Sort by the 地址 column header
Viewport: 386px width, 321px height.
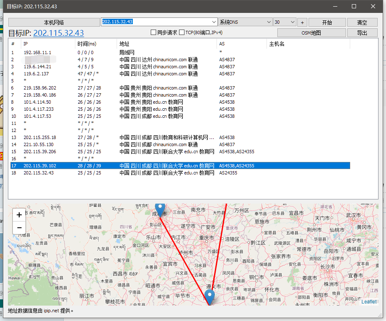pos(167,44)
